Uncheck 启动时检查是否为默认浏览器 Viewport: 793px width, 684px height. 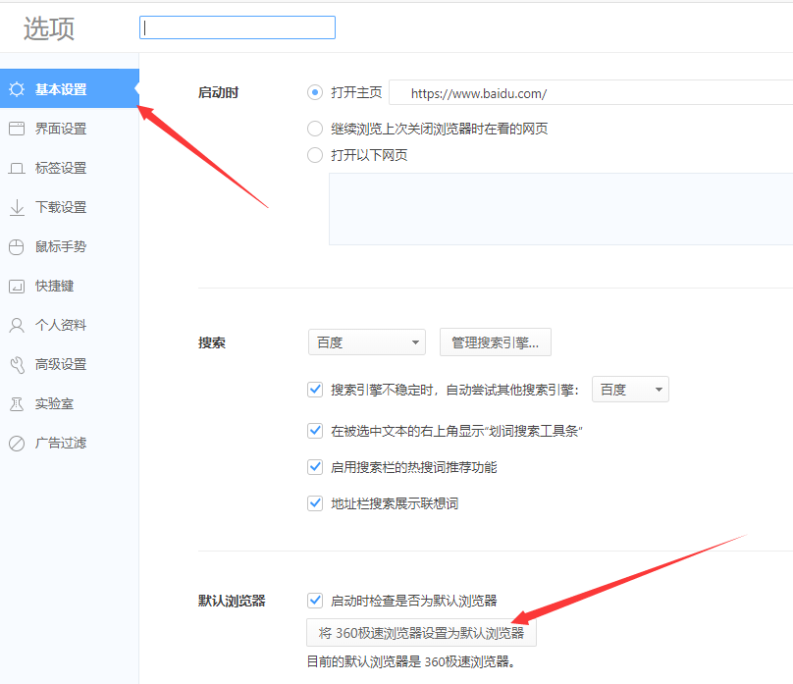315,601
